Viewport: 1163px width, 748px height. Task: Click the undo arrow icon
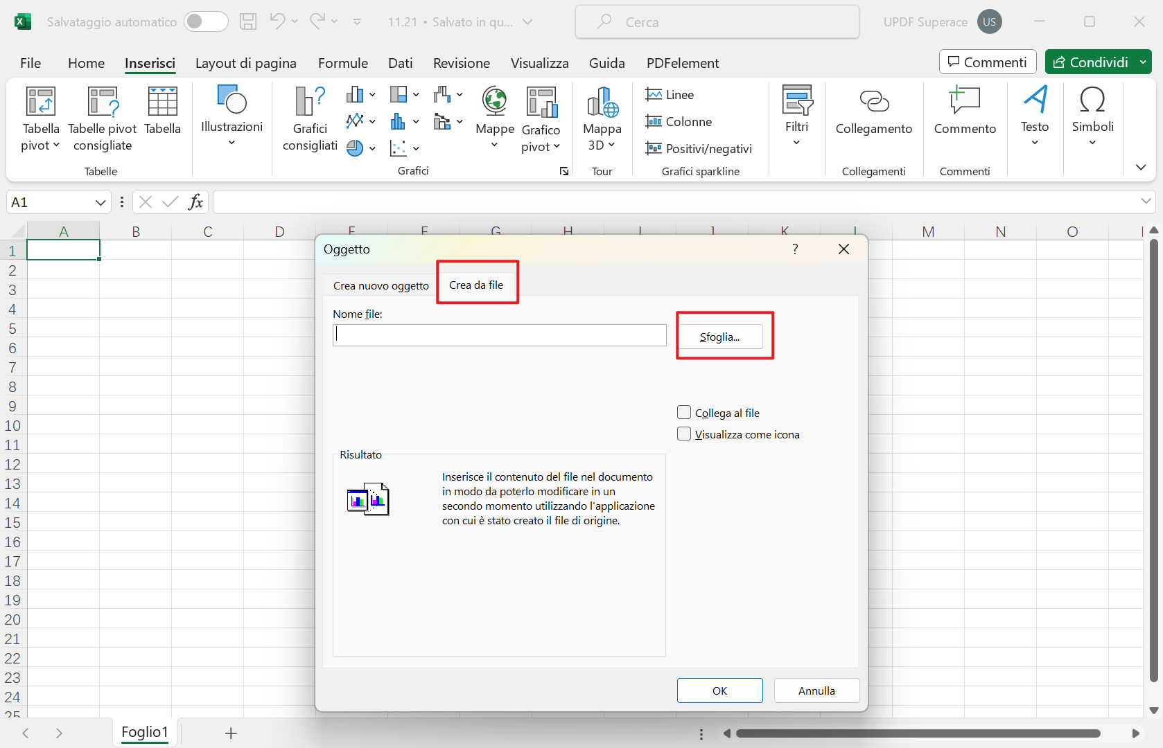pyautogui.click(x=277, y=21)
